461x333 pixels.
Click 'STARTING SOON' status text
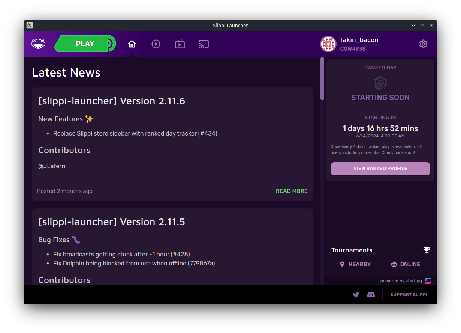click(380, 98)
